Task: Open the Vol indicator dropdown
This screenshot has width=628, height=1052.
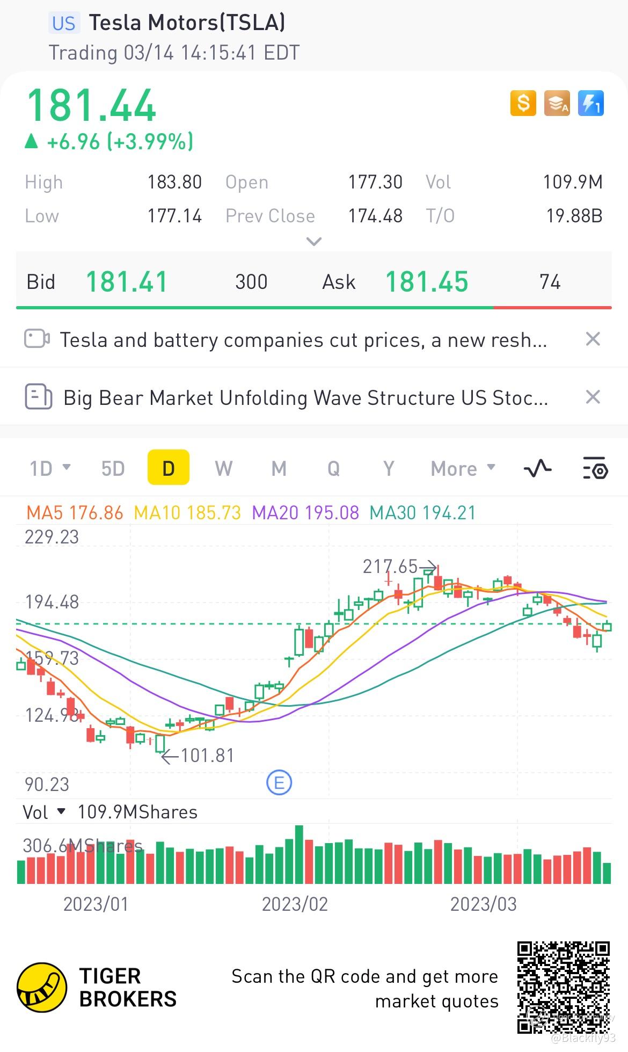Action: tap(43, 812)
